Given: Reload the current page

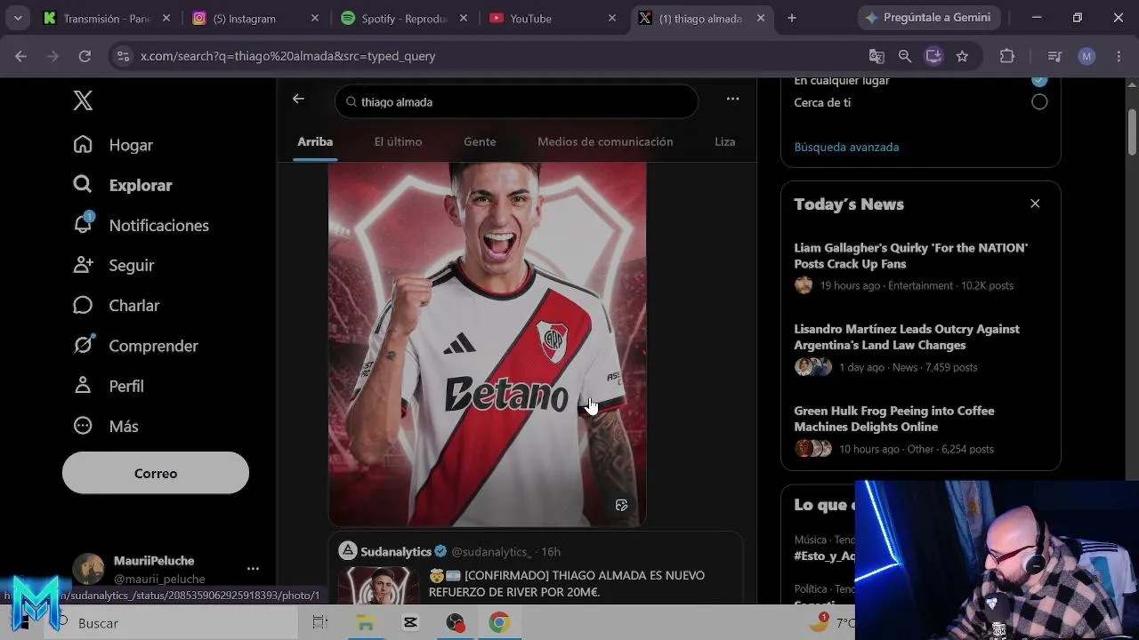Looking at the screenshot, I should pyautogui.click(x=85, y=56).
